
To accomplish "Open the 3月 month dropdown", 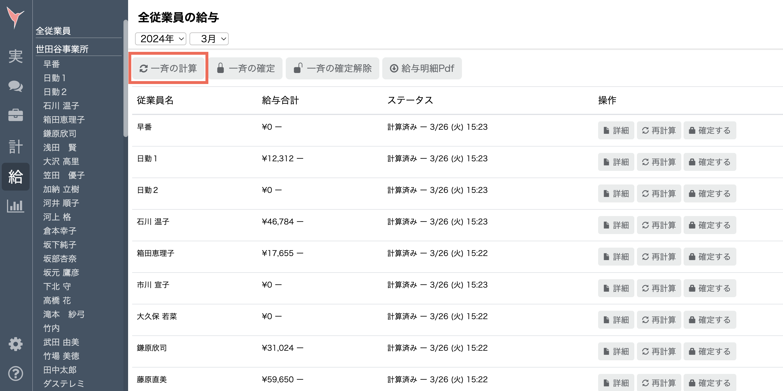I will click(209, 39).
